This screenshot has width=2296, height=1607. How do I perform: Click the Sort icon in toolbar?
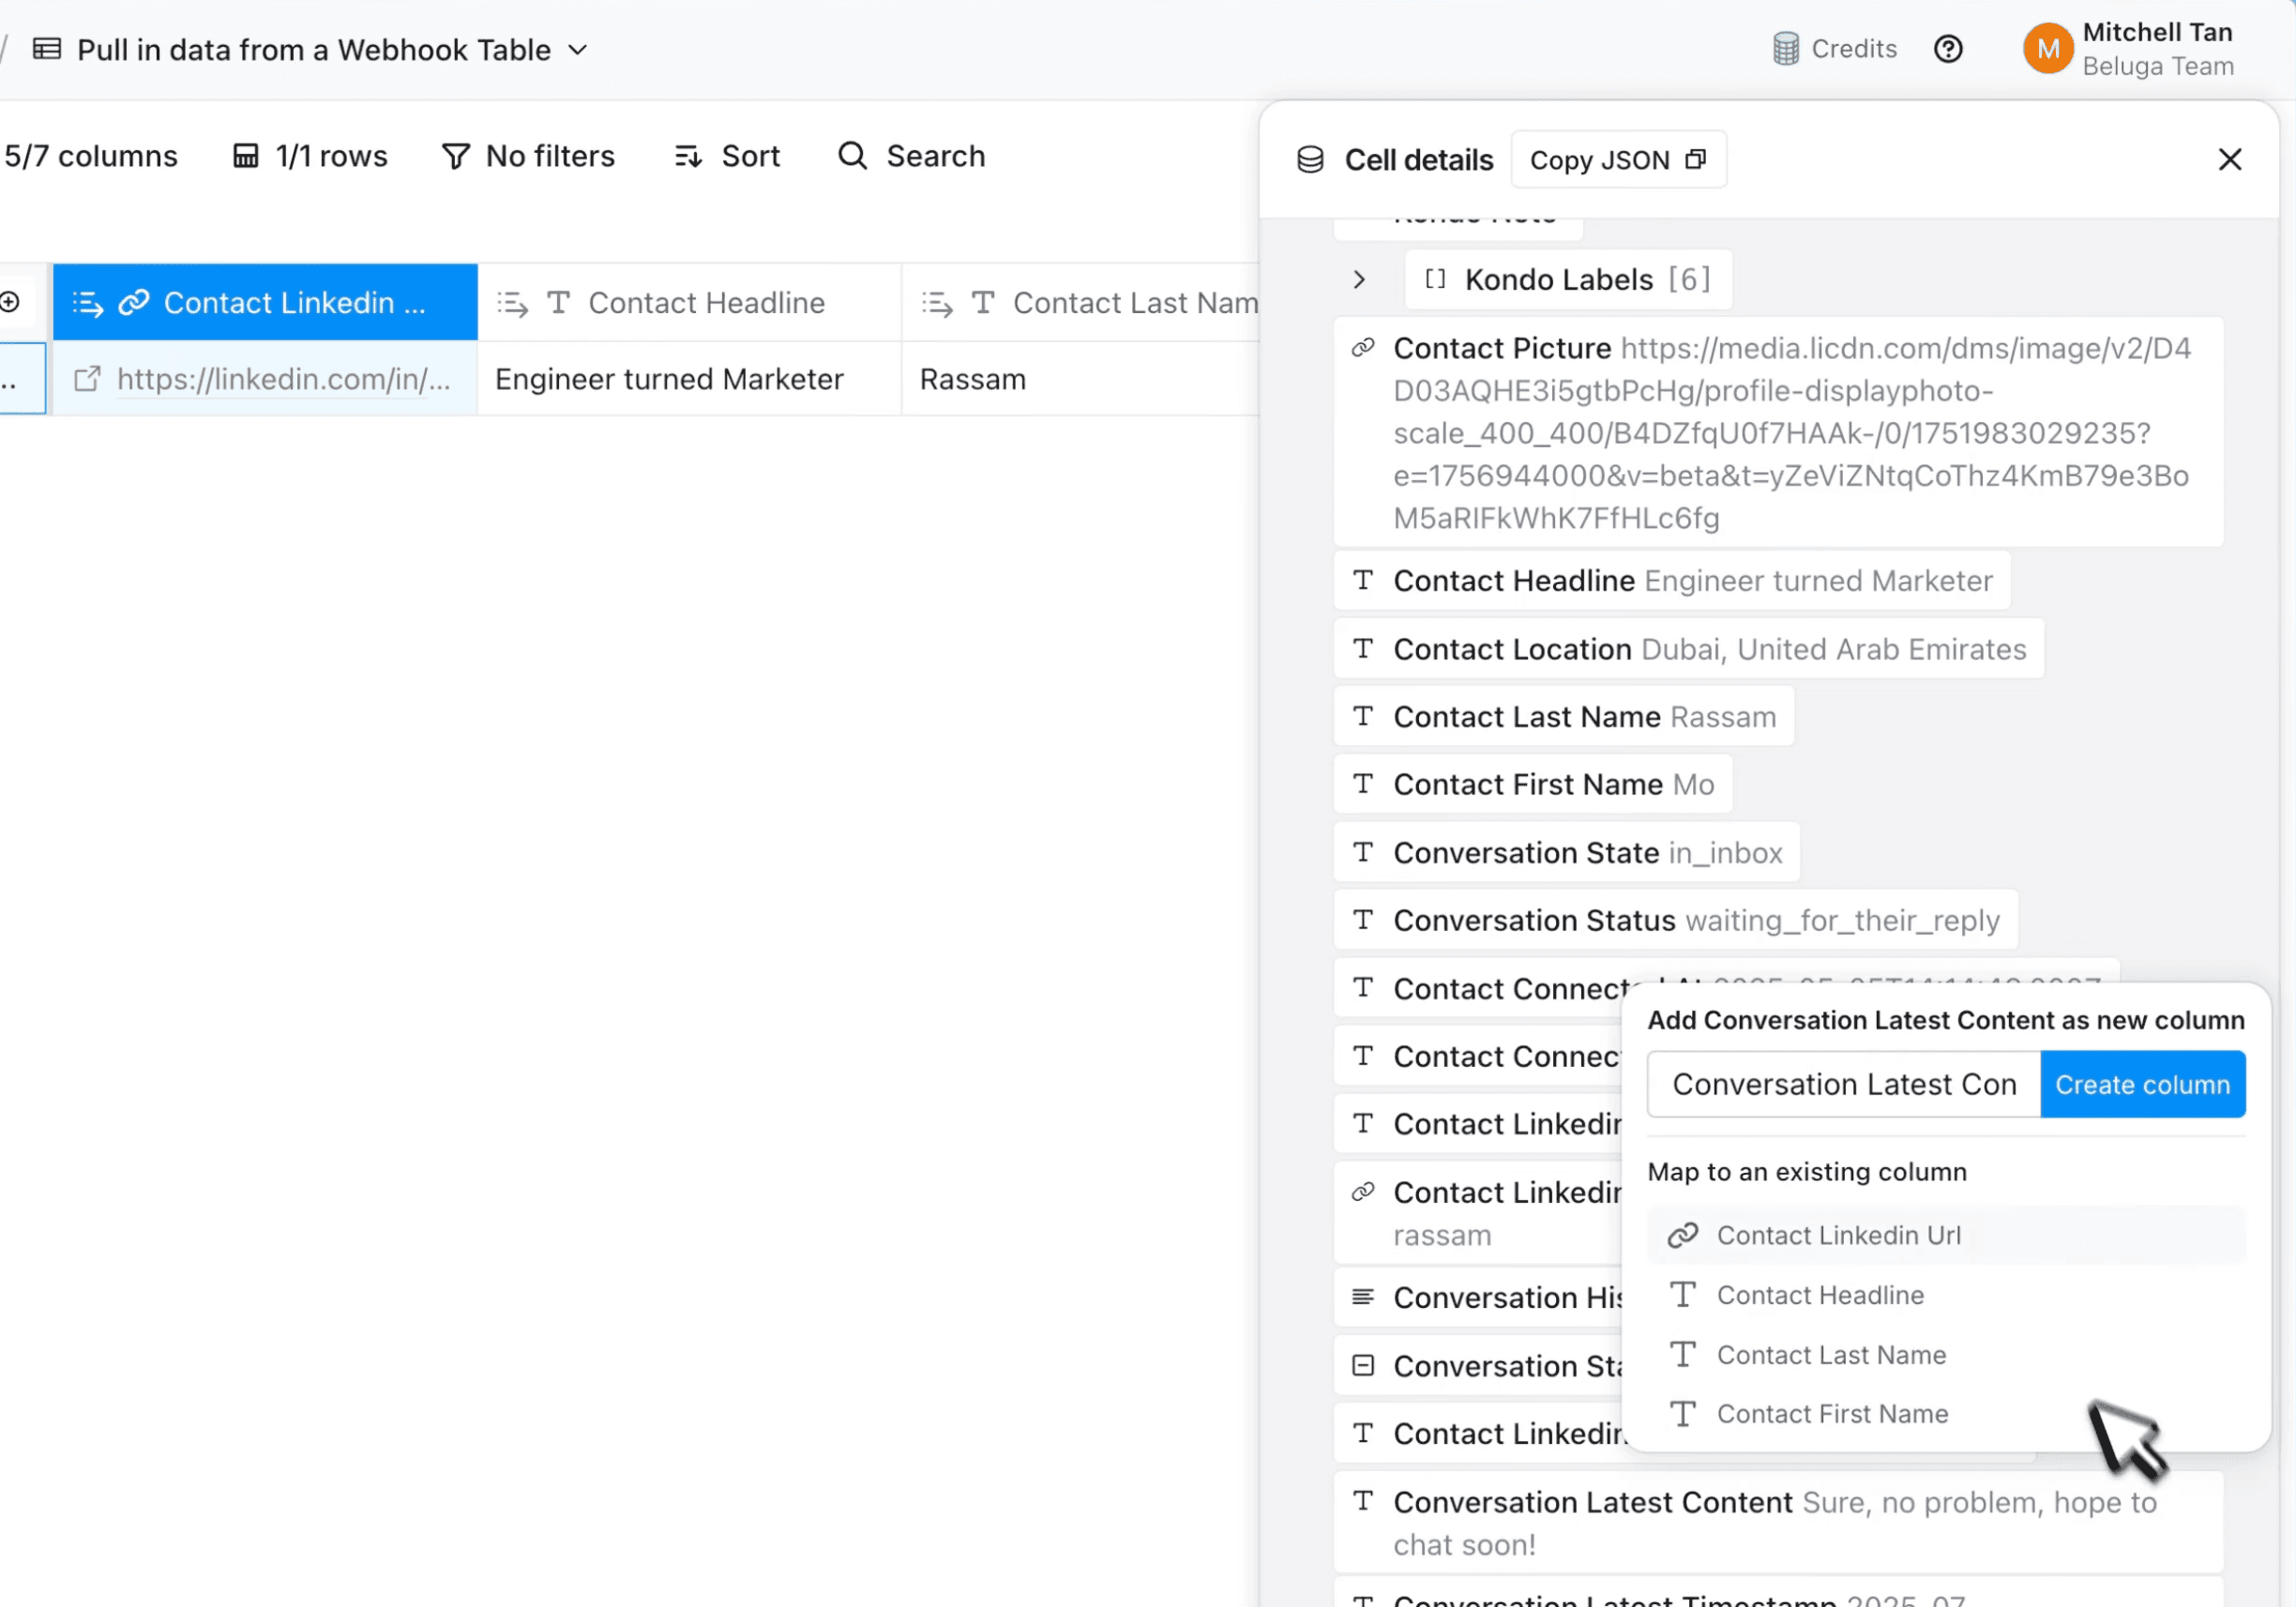tap(688, 157)
